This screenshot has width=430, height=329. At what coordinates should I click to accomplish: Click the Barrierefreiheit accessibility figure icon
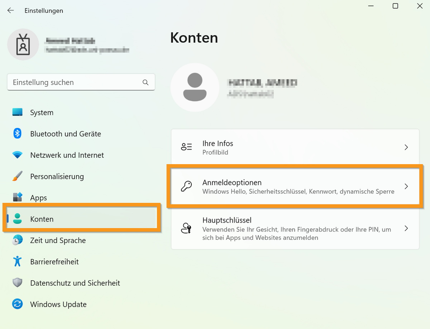click(17, 262)
